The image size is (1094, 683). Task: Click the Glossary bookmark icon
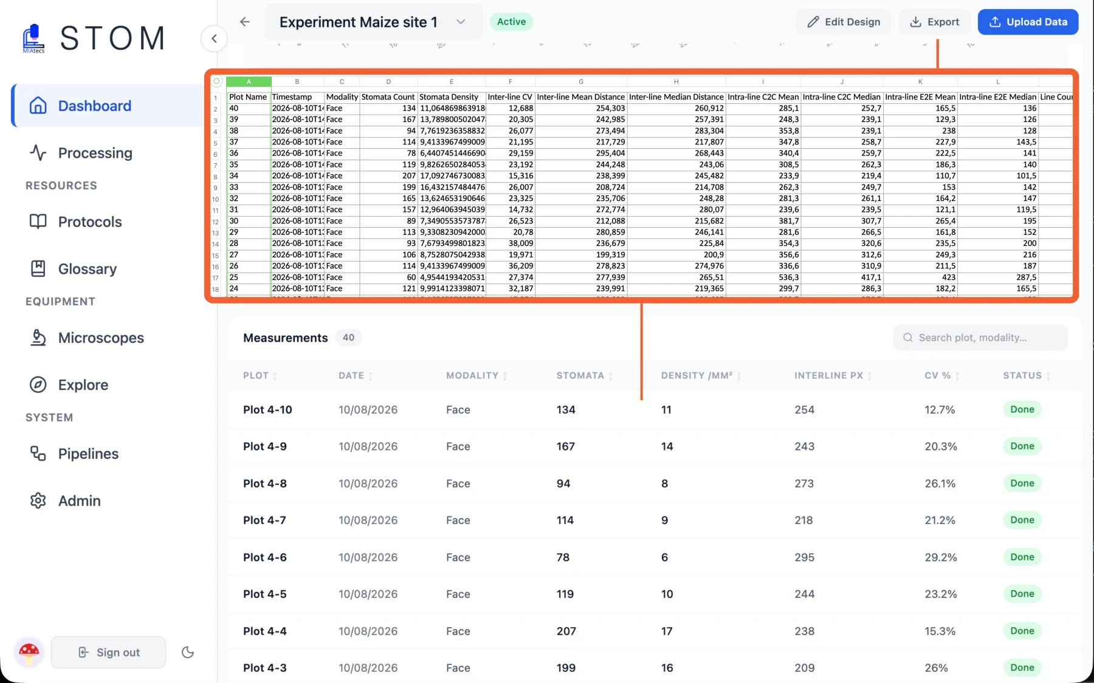[38, 268]
